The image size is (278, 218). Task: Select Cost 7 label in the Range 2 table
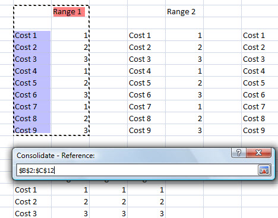[x=140, y=107]
